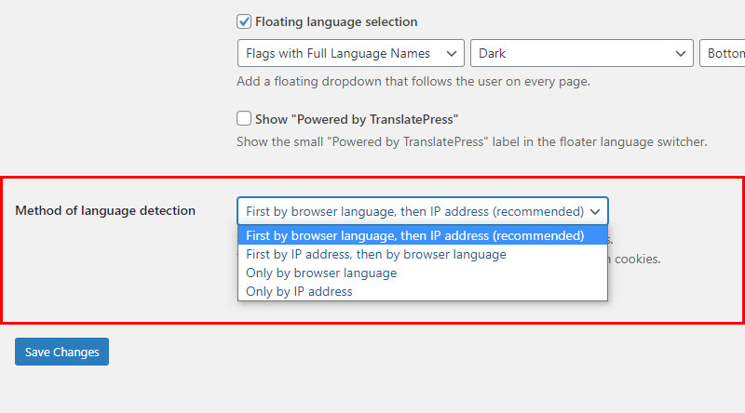Click the Save Changes button
Image resolution: width=745 pixels, height=413 pixels.
pyautogui.click(x=61, y=352)
